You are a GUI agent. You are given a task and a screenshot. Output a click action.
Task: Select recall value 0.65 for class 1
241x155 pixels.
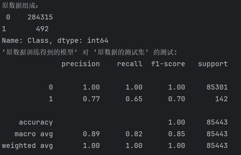pyautogui.click(x=134, y=99)
